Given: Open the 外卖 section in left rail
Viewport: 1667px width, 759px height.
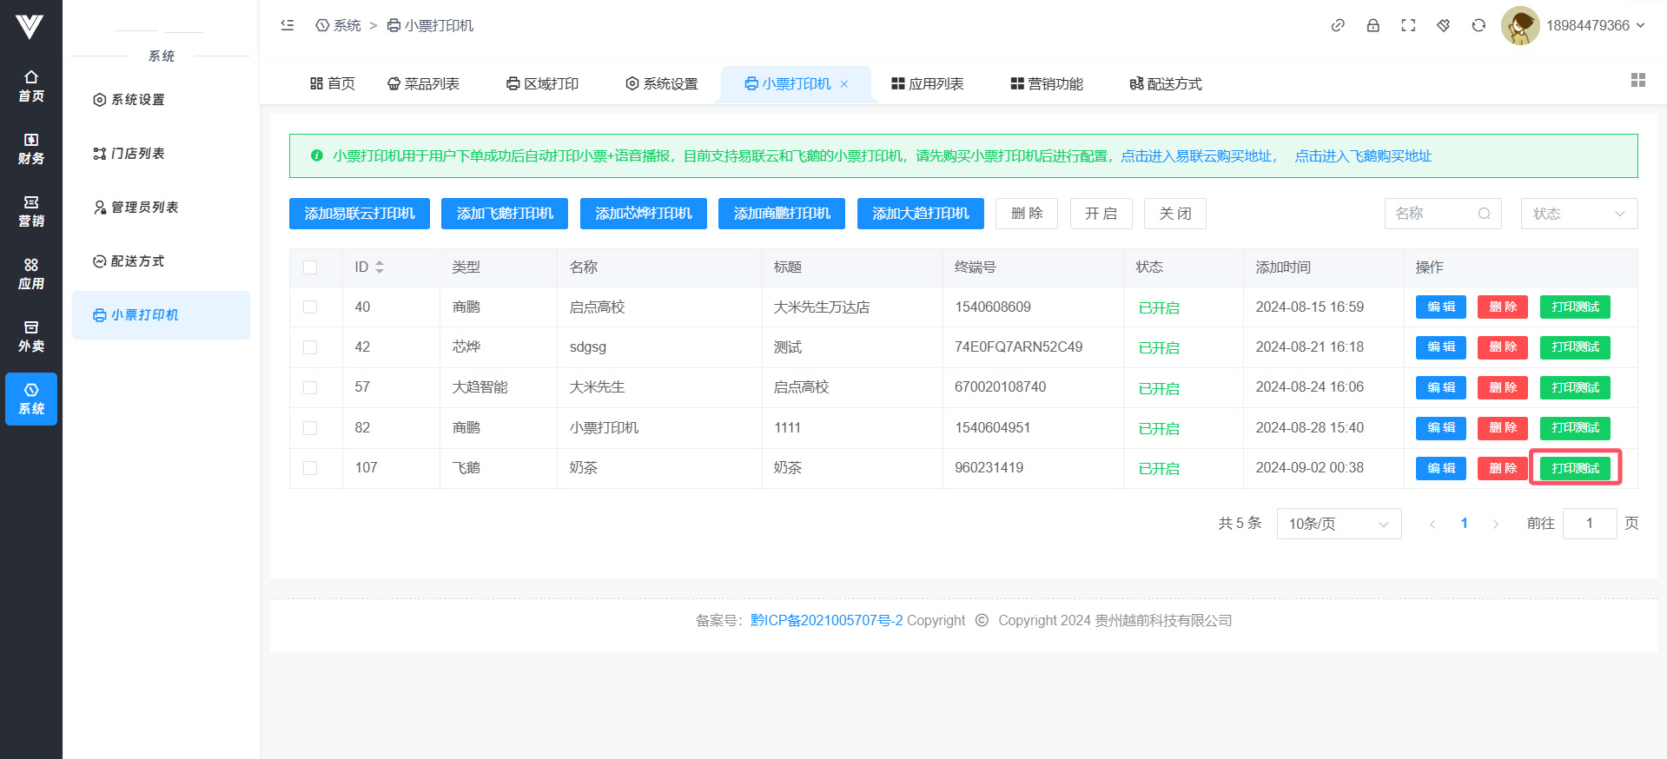Looking at the screenshot, I should coord(31,336).
